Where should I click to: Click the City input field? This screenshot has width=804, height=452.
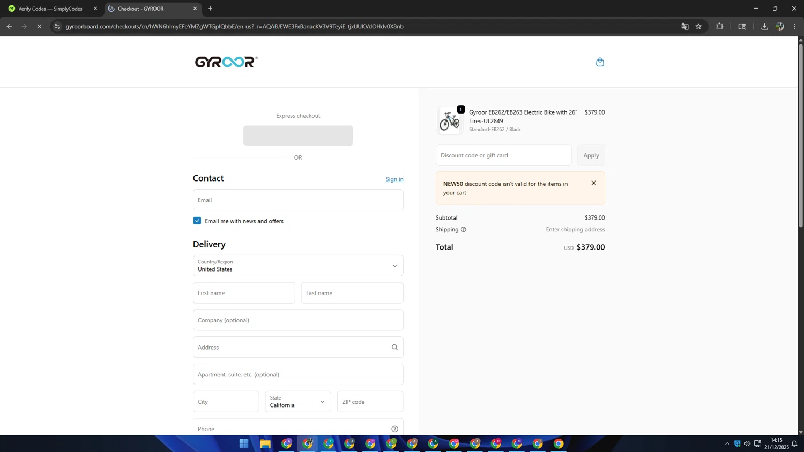click(226, 402)
